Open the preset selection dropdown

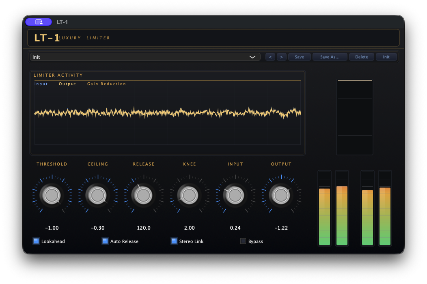tap(145, 57)
